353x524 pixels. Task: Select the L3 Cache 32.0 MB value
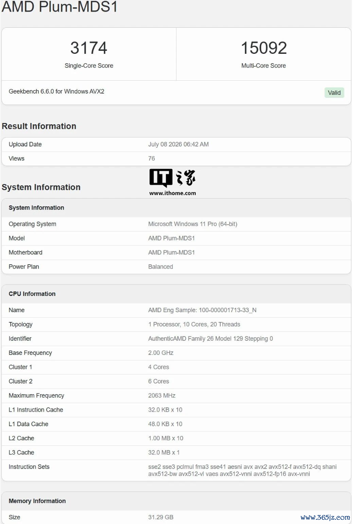(164, 452)
